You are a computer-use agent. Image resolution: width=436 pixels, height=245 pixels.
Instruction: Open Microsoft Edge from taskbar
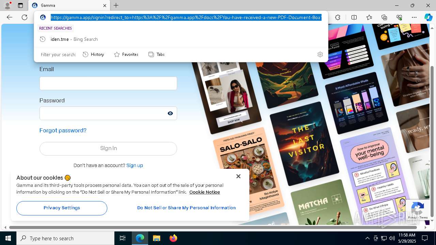[140, 238]
